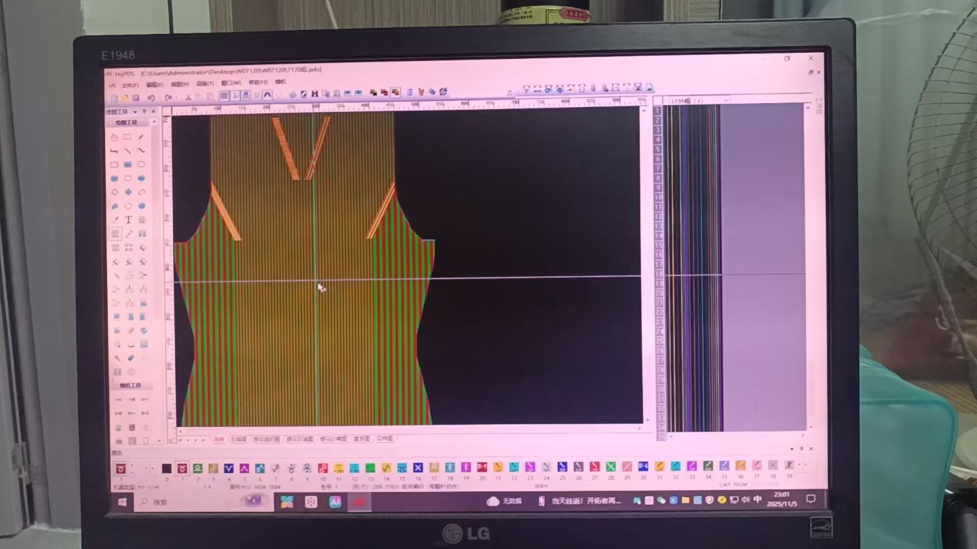Select the hand pan tool
The image size is (977, 549).
(114, 137)
